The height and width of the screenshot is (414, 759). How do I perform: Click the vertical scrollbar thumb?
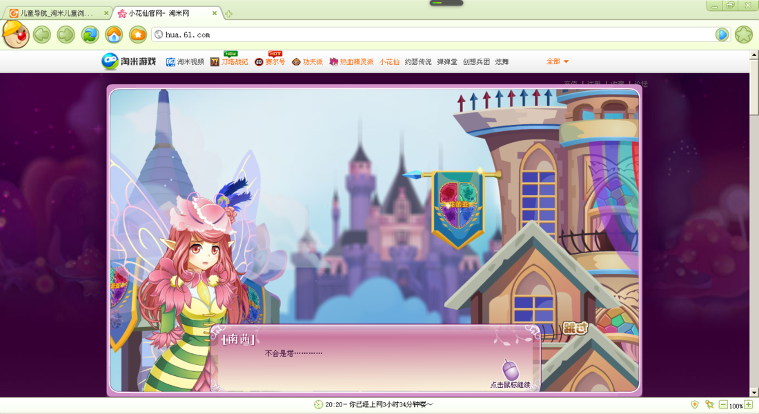pyautogui.click(x=753, y=87)
